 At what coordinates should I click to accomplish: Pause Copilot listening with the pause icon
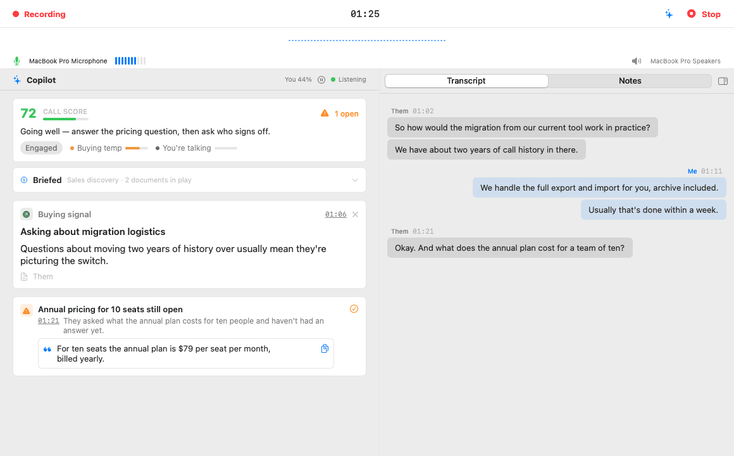pyautogui.click(x=321, y=80)
